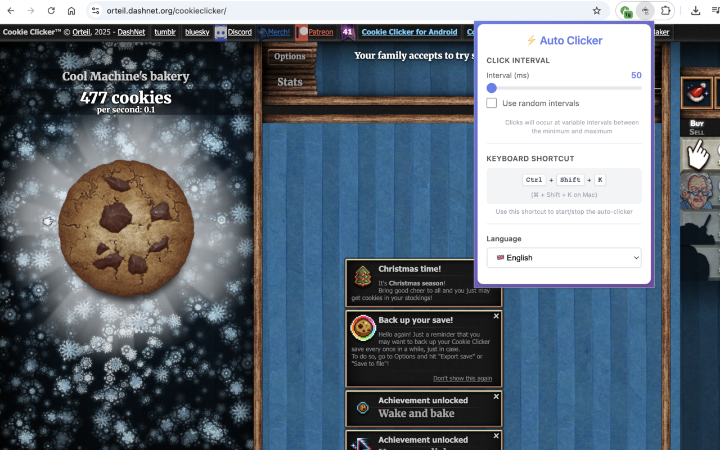
Task: Click the Ctrl key label
Action: (x=534, y=180)
